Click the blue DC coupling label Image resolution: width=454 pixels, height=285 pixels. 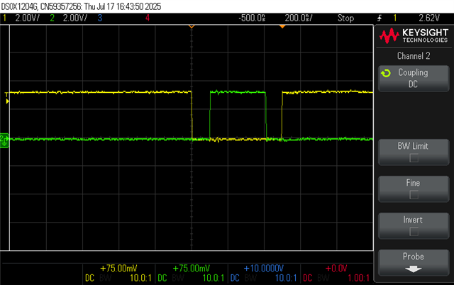(x=235, y=278)
